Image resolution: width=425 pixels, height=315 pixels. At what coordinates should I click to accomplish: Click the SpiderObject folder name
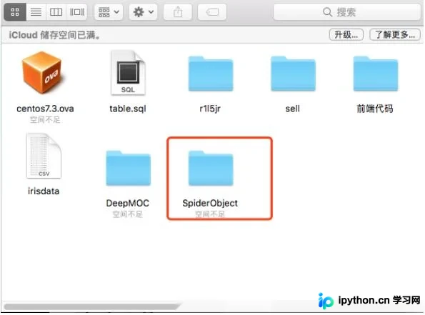click(x=210, y=203)
